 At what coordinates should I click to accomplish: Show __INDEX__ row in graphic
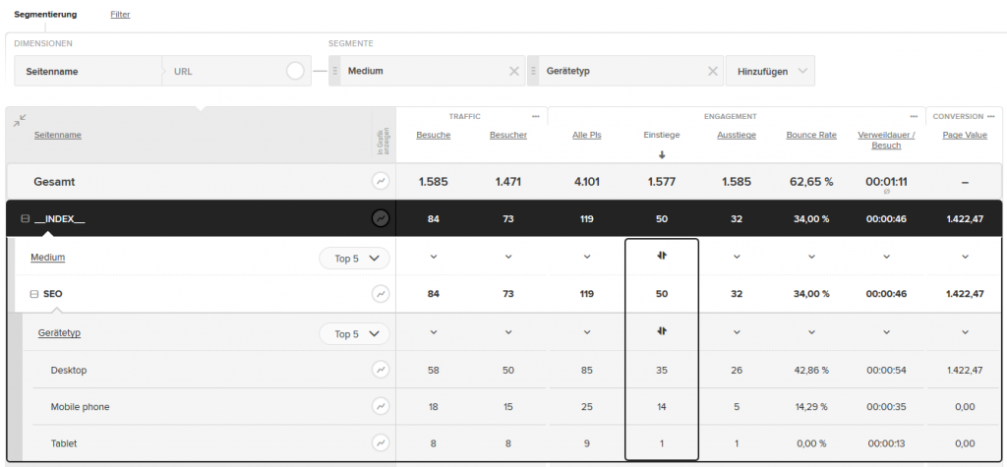coord(381,219)
